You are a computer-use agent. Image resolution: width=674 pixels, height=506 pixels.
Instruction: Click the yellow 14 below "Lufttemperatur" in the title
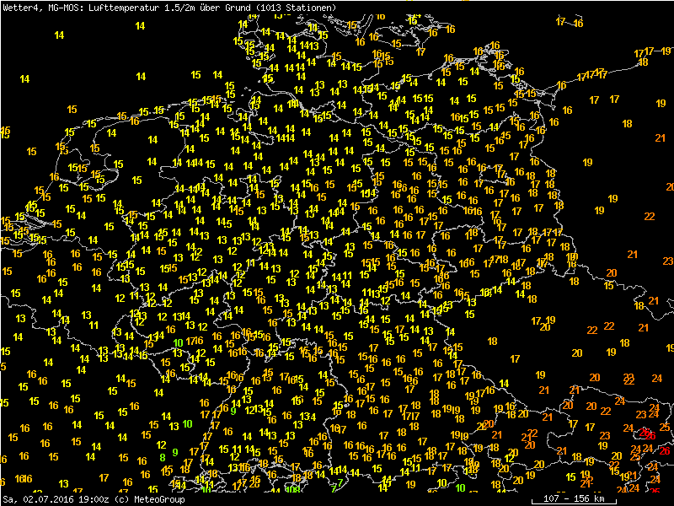(x=140, y=26)
